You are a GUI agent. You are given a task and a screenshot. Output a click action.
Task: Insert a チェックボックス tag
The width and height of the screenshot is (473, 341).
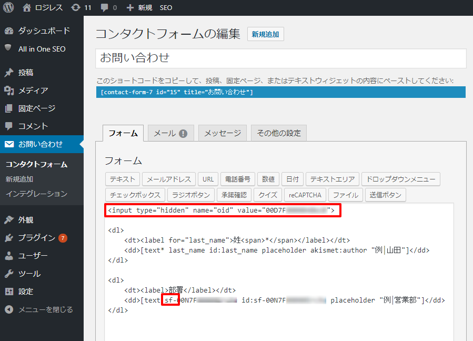pyautogui.click(x=136, y=195)
